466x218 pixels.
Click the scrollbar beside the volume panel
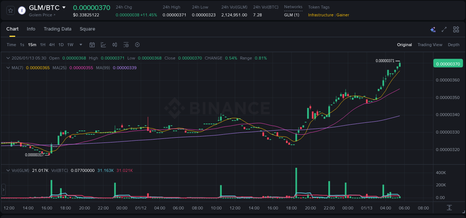[3, 190]
